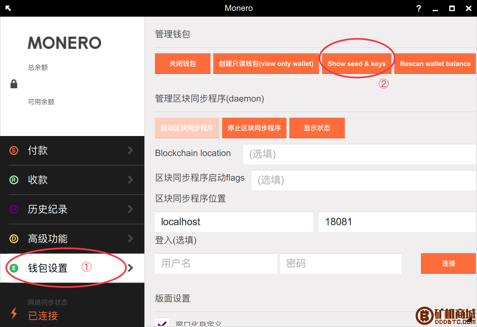This screenshot has width=477, height=327.
Task: Click the MONERO logo
Action: point(64,43)
